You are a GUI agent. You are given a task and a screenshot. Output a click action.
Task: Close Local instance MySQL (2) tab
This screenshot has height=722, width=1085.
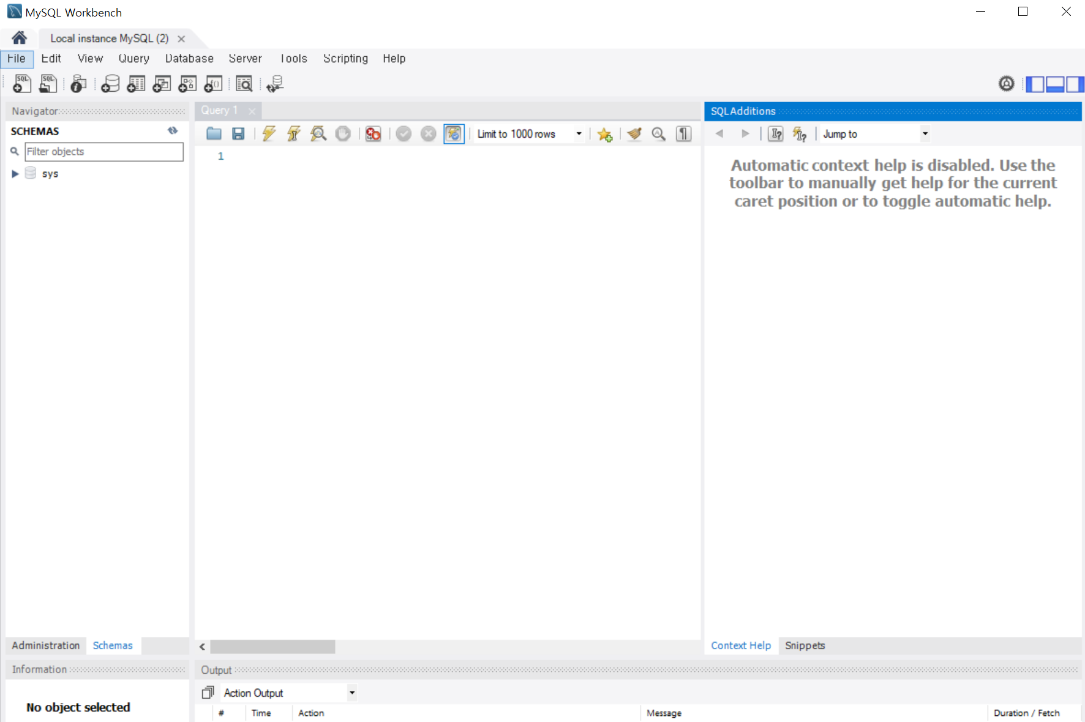(x=181, y=39)
